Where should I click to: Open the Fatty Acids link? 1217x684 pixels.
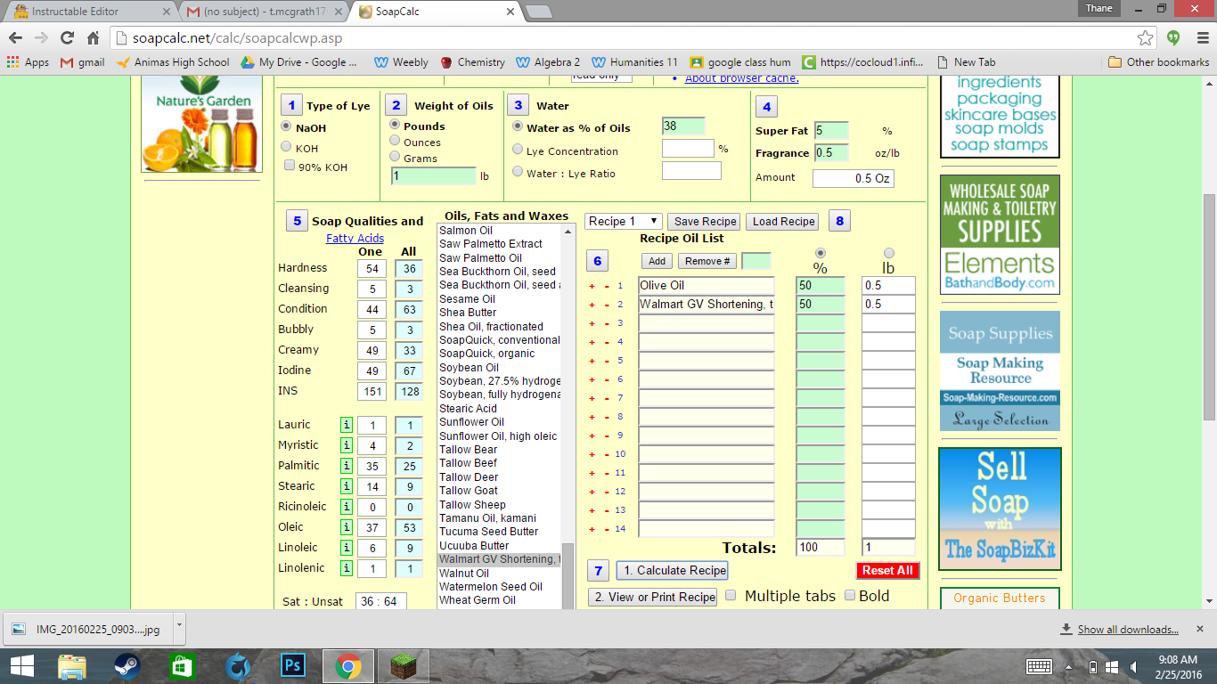click(x=355, y=238)
